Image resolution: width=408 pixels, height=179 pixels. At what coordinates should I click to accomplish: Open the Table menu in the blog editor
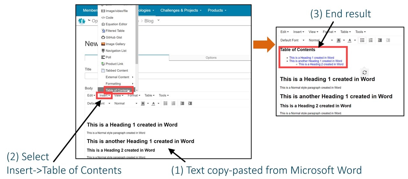(149, 95)
